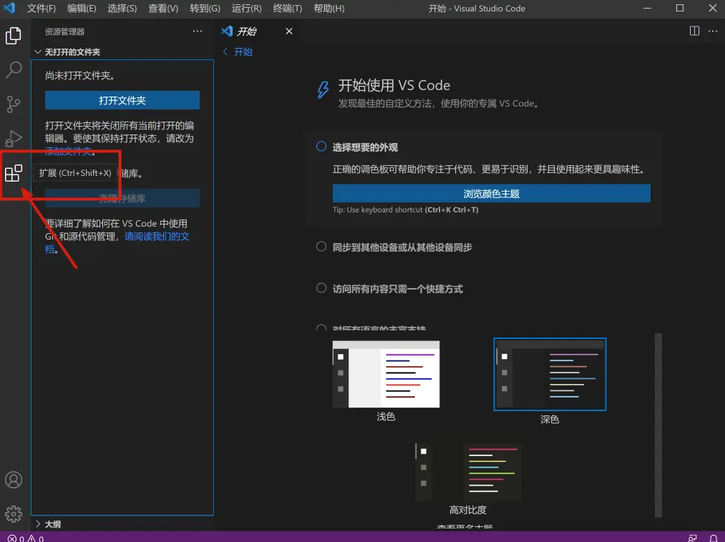Click the 尚未打开文件夹。 message
725x542 pixels.
[x=79, y=75]
